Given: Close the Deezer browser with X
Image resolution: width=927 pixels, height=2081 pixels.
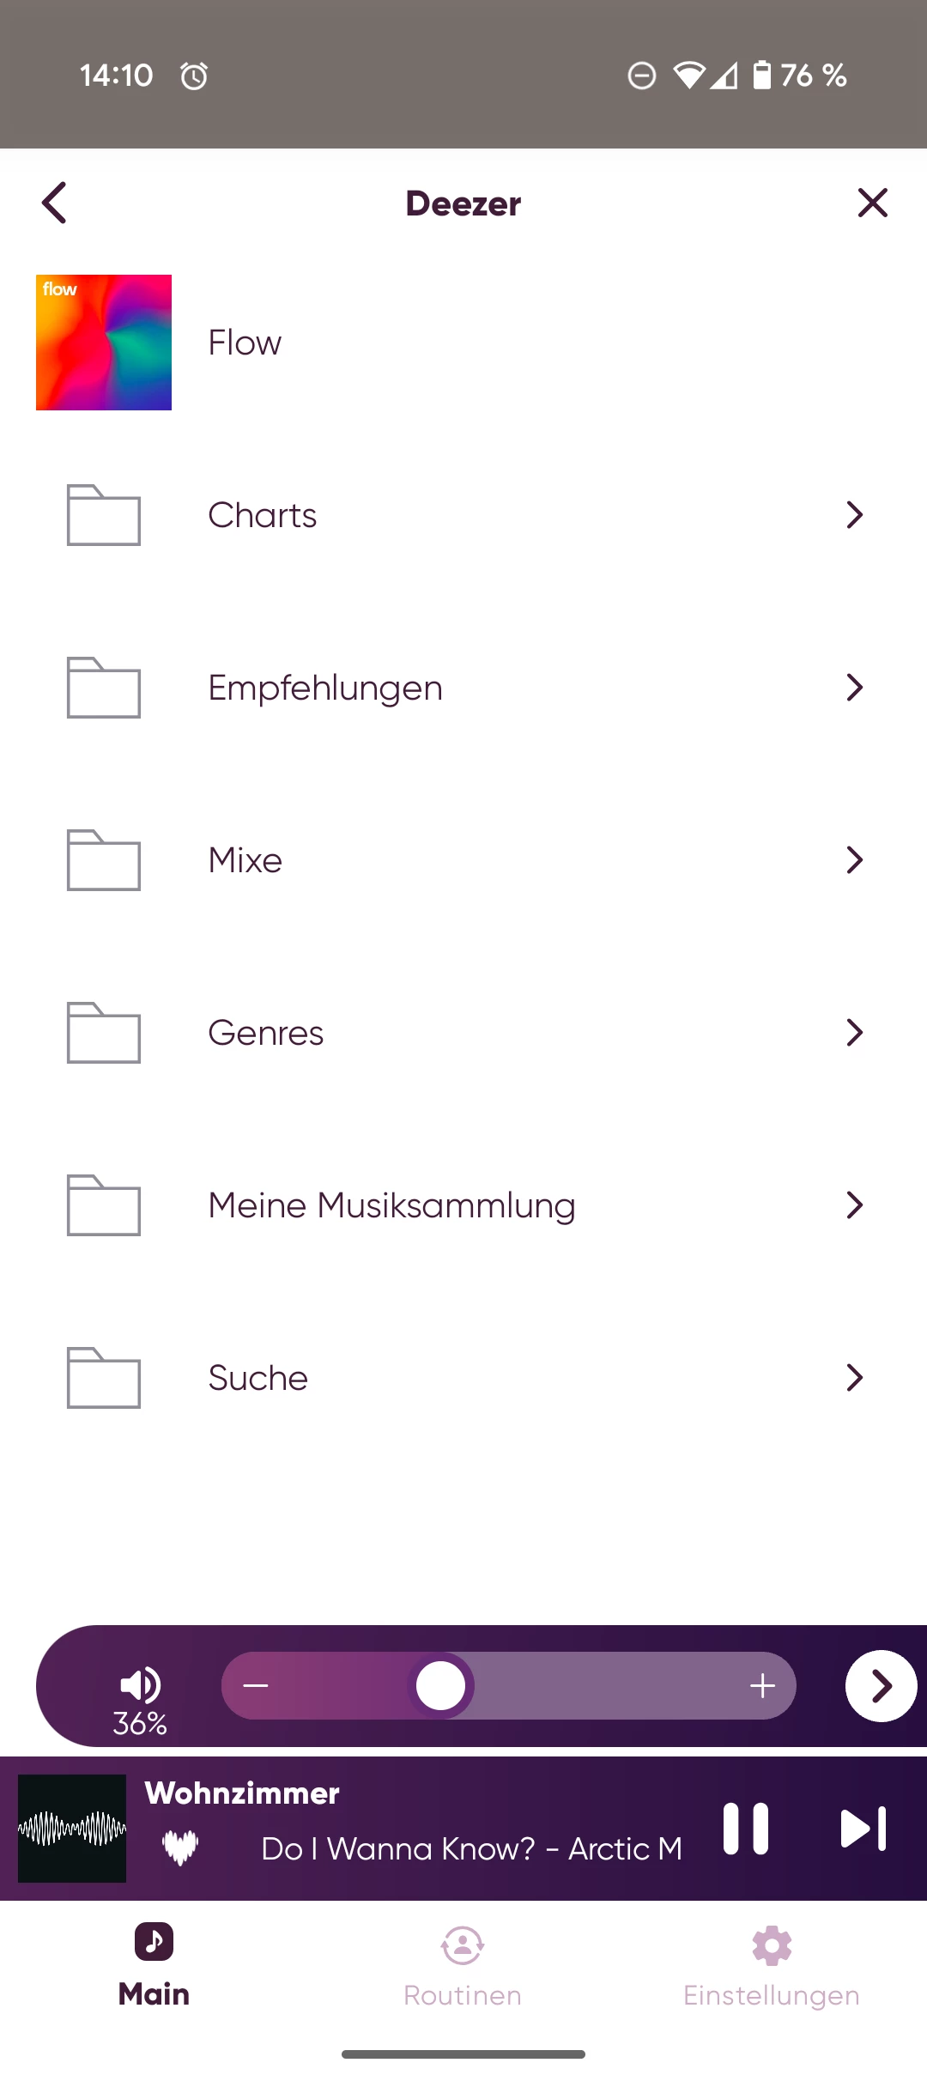Looking at the screenshot, I should tap(872, 203).
